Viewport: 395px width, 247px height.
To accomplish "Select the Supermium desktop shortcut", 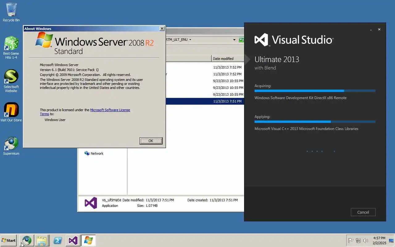I will click(x=11, y=146).
